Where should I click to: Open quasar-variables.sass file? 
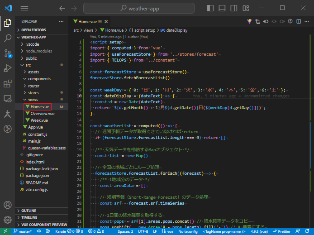[42, 148]
